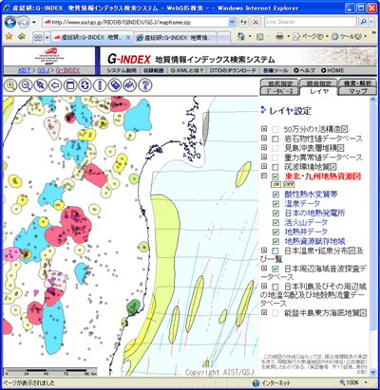Toggle the 50万分の1活構造図 checkbox

275,129
